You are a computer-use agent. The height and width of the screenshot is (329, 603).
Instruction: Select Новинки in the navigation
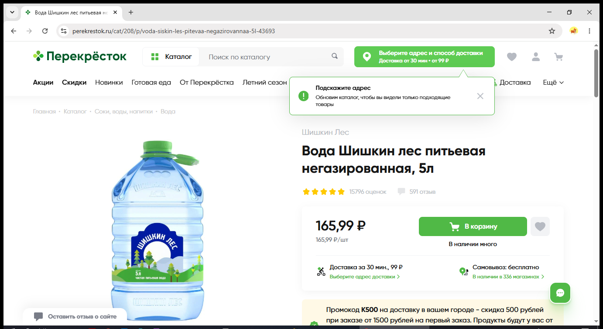click(109, 82)
